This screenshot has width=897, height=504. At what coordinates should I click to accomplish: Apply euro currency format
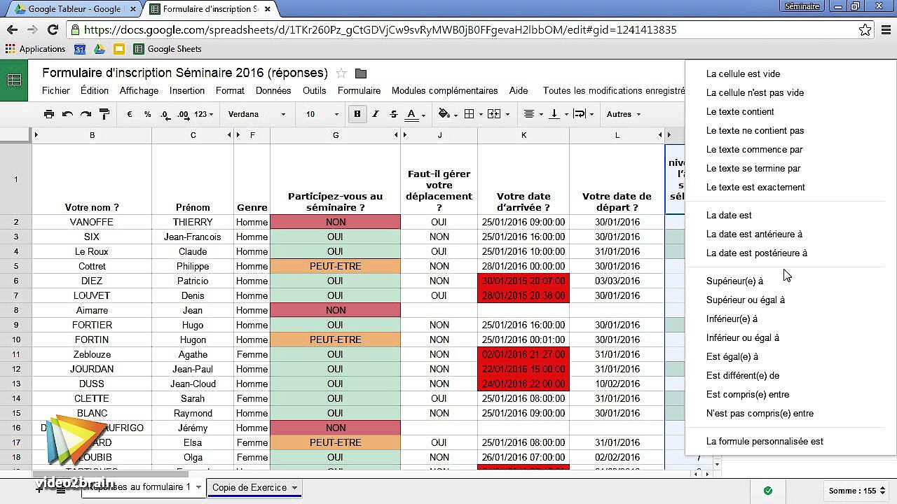pos(130,114)
